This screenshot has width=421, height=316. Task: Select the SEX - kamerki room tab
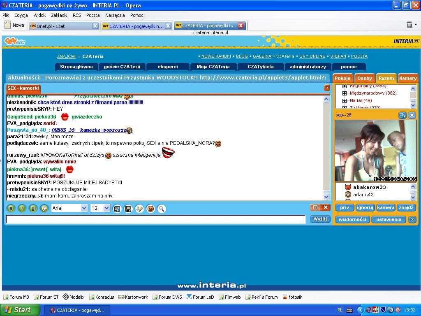pos(23,88)
